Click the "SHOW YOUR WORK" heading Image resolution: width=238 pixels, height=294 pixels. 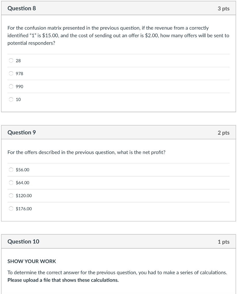[32, 261]
